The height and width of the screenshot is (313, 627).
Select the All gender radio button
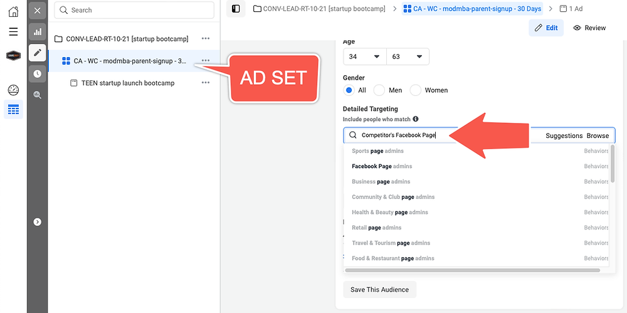349,90
